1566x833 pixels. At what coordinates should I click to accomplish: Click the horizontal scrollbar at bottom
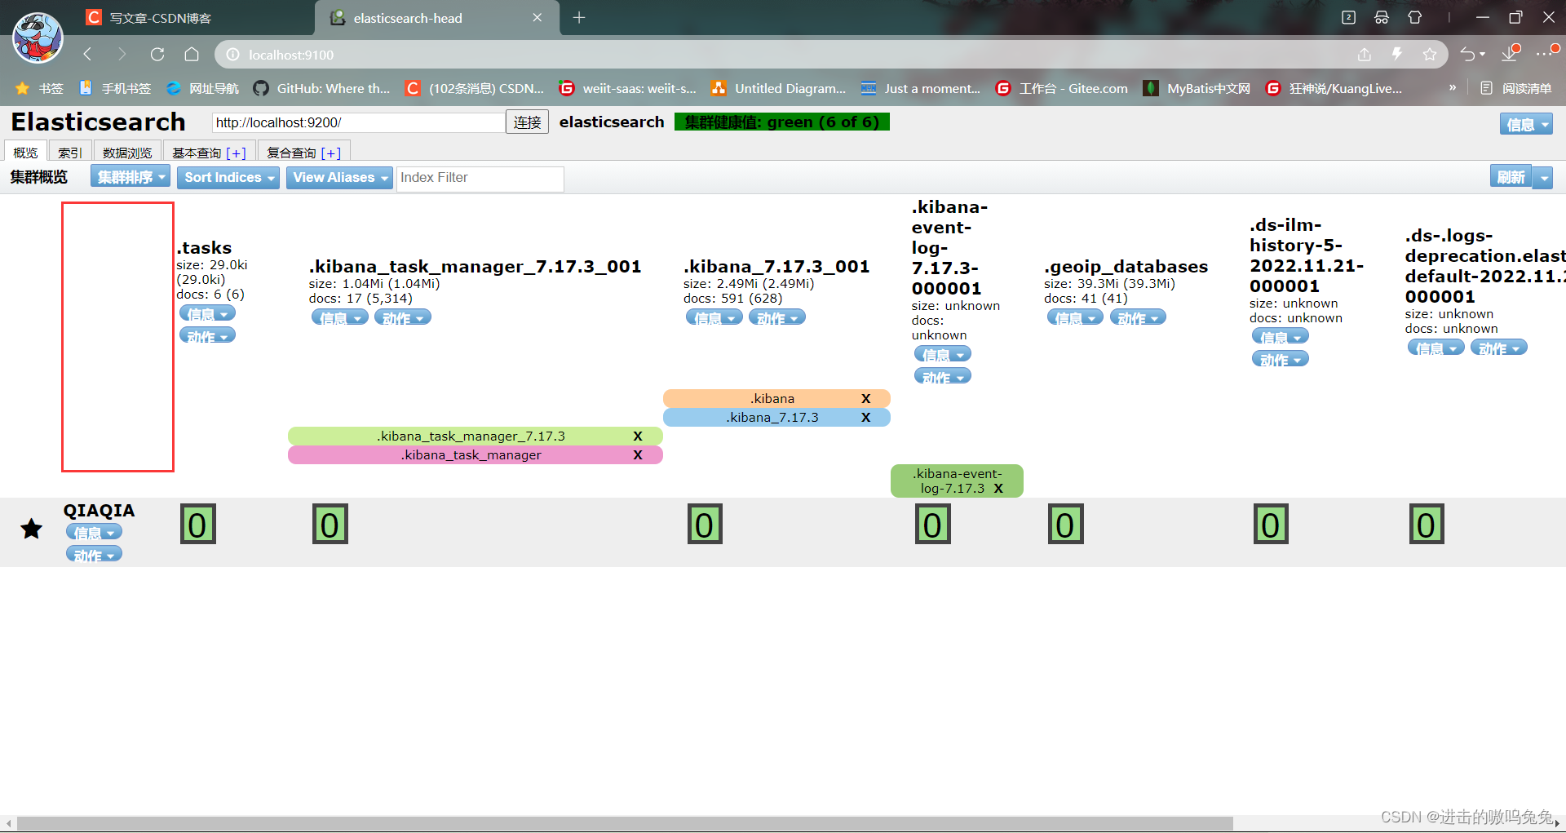[x=624, y=823]
